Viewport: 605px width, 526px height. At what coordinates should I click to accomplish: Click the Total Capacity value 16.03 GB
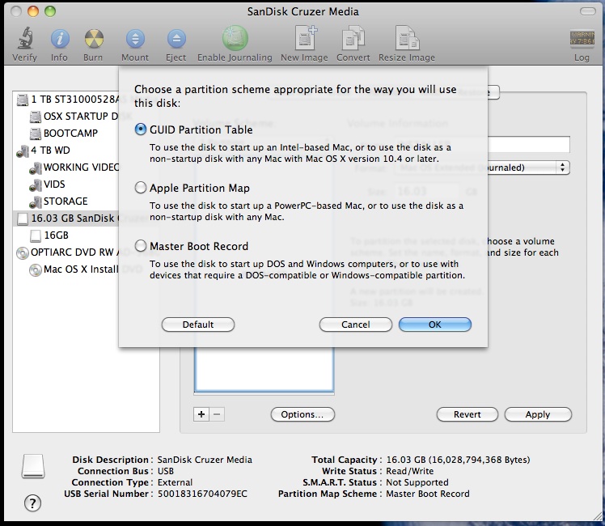click(458, 460)
